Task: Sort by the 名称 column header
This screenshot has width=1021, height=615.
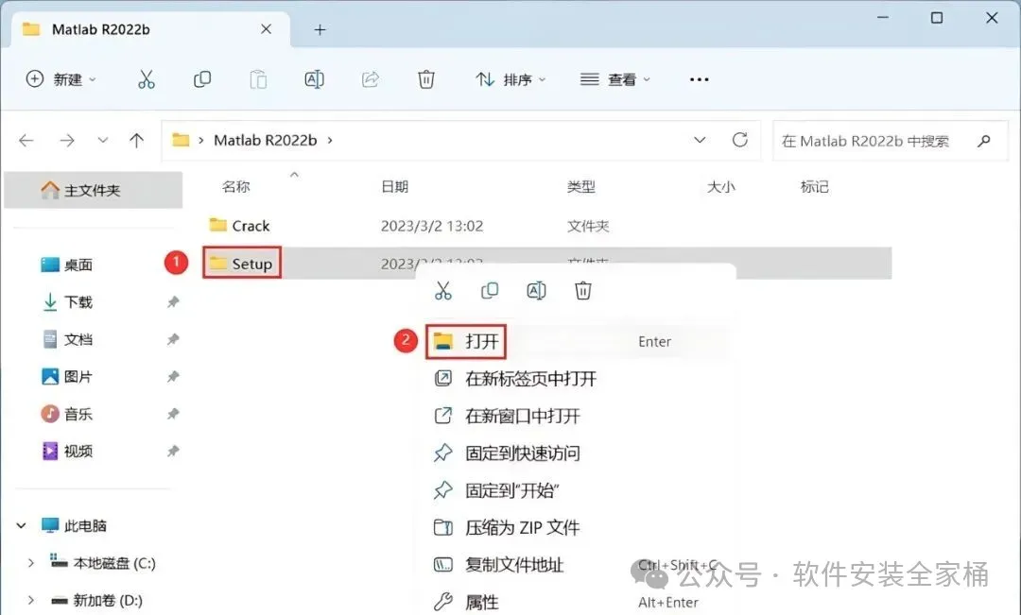Action: pyautogui.click(x=235, y=187)
